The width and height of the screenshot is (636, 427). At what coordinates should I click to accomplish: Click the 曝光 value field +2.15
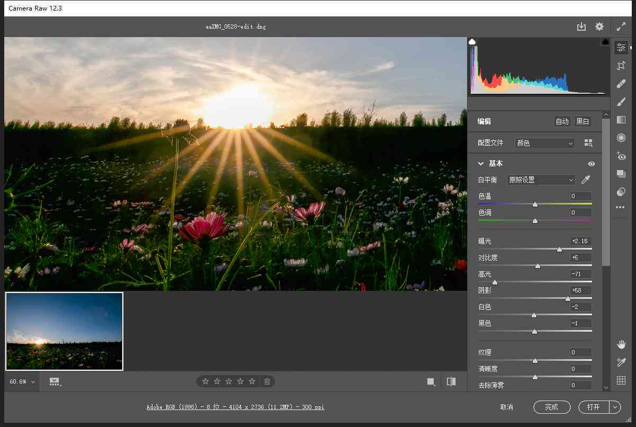click(581, 241)
